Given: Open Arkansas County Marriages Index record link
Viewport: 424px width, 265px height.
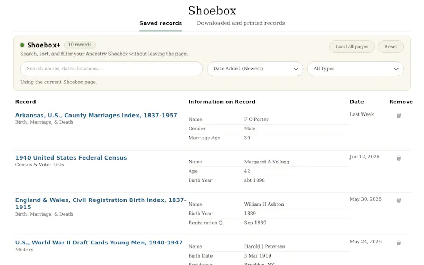Looking at the screenshot, I should tap(96, 115).
